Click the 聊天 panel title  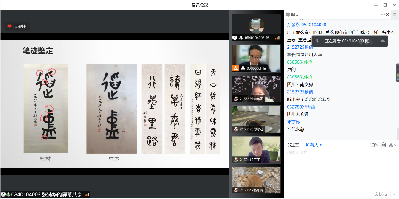(x=294, y=14)
